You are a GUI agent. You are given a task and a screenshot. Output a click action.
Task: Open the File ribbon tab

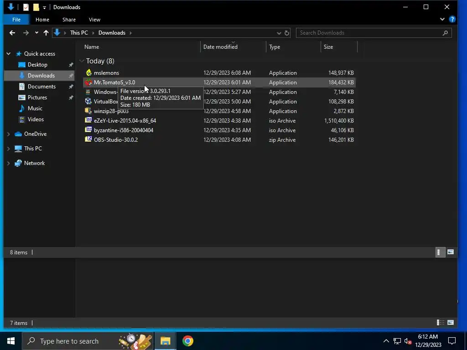click(16, 20)
